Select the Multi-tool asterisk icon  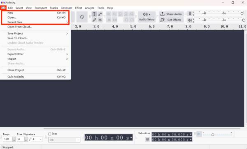(x=100, y=20)
